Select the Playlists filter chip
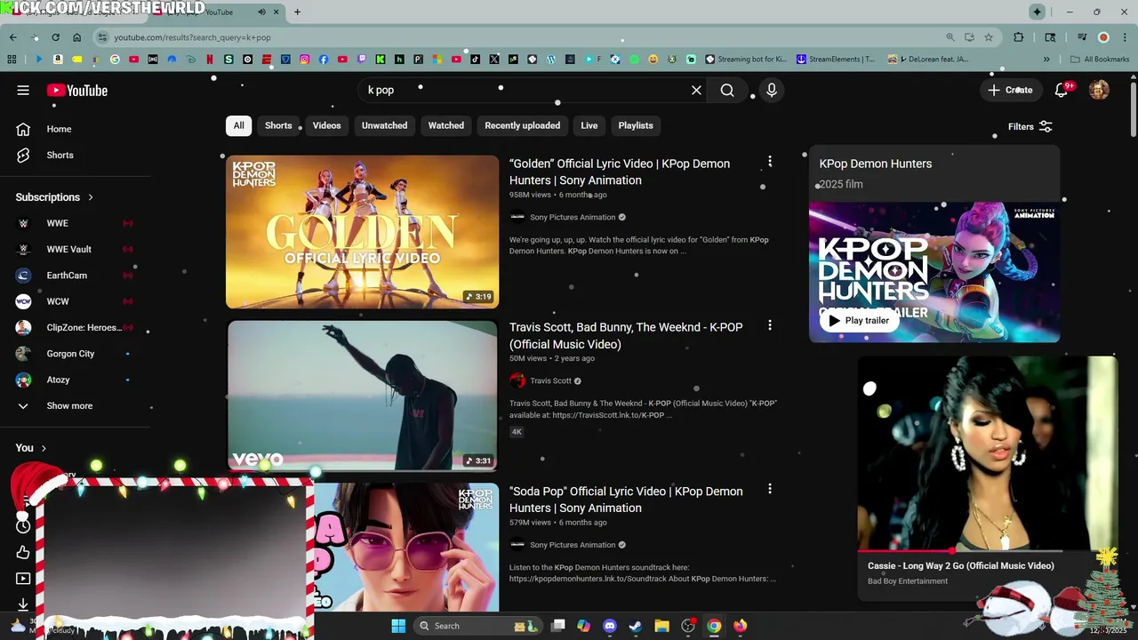This screenshot has width=1138, height=640. [x=636, y=125]
